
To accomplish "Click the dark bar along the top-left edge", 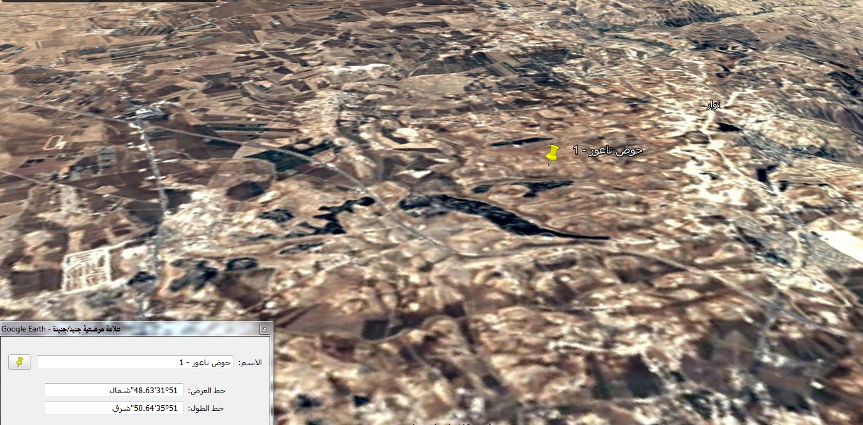I will click(x=108, y=1).
